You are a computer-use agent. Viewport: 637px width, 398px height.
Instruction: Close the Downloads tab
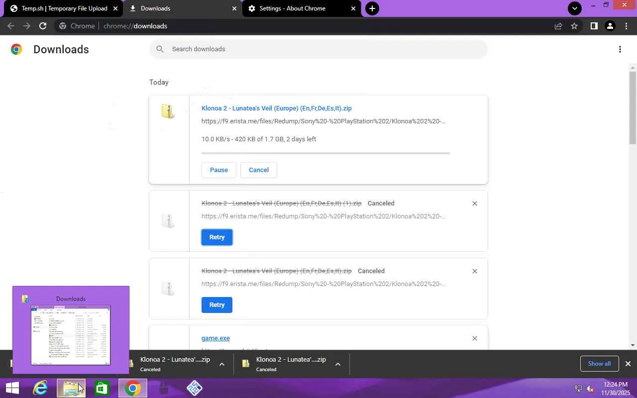[x=235, y=8]
